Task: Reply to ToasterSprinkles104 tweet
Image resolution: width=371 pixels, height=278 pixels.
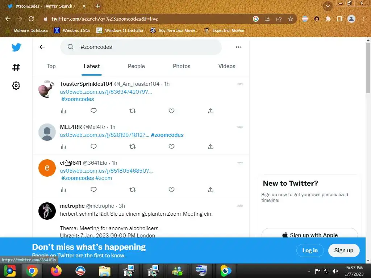Action: (94, 111)
